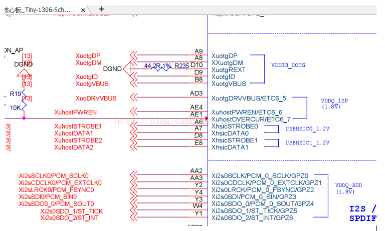This screenshot has height=231, width=385.
Task: Open a new tab with plus button
Action: click(102, 9)
